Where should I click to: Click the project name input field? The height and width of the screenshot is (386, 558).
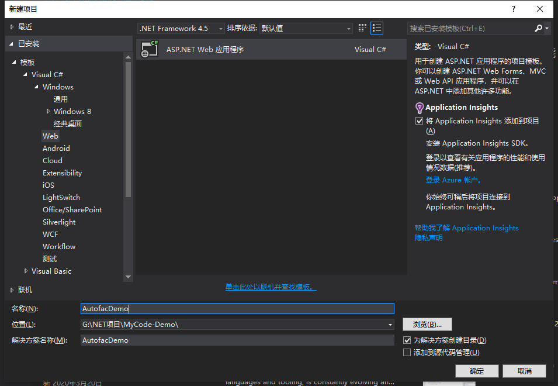point(237,308)
